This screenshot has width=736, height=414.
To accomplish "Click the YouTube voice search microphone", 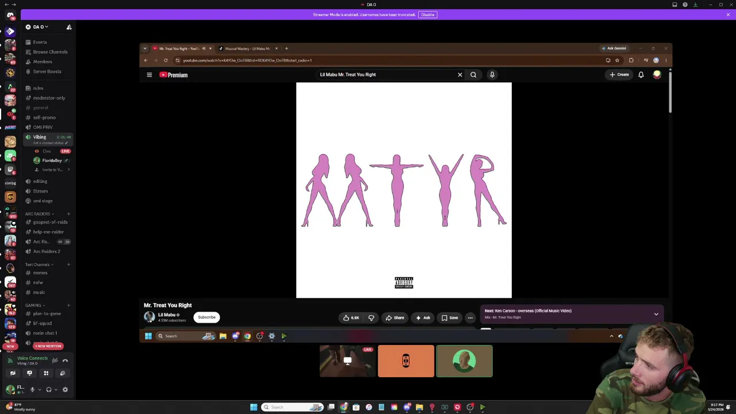I will (492, 75).
